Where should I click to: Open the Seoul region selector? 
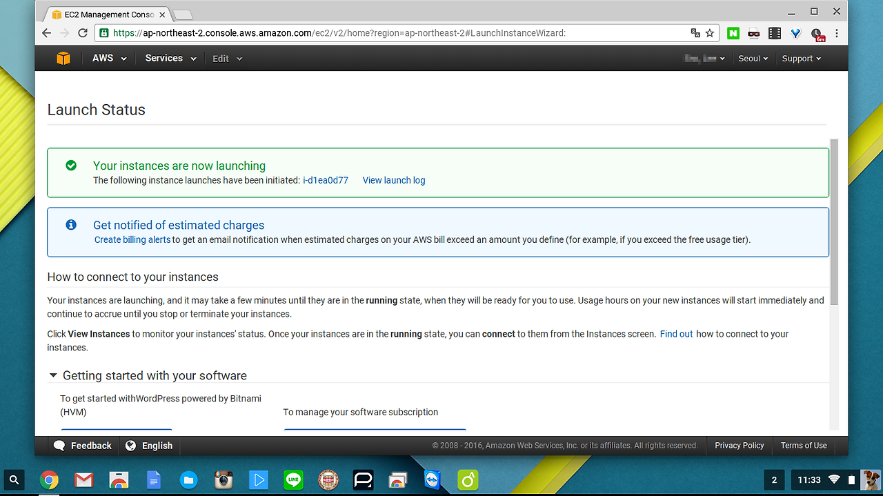pos(753,59)
